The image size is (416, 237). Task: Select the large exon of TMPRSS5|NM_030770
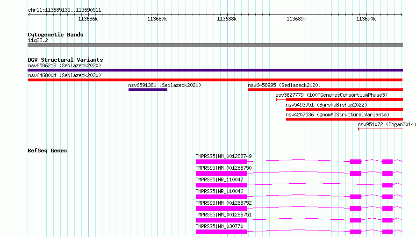click(x=221, y=232)
